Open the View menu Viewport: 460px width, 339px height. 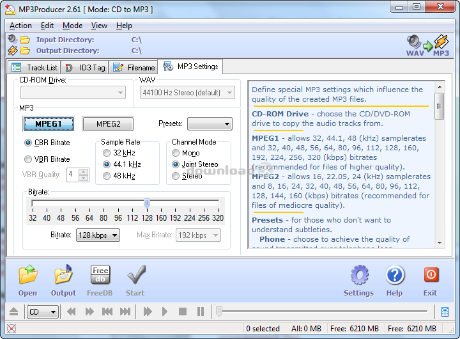(x=99, y=26)
